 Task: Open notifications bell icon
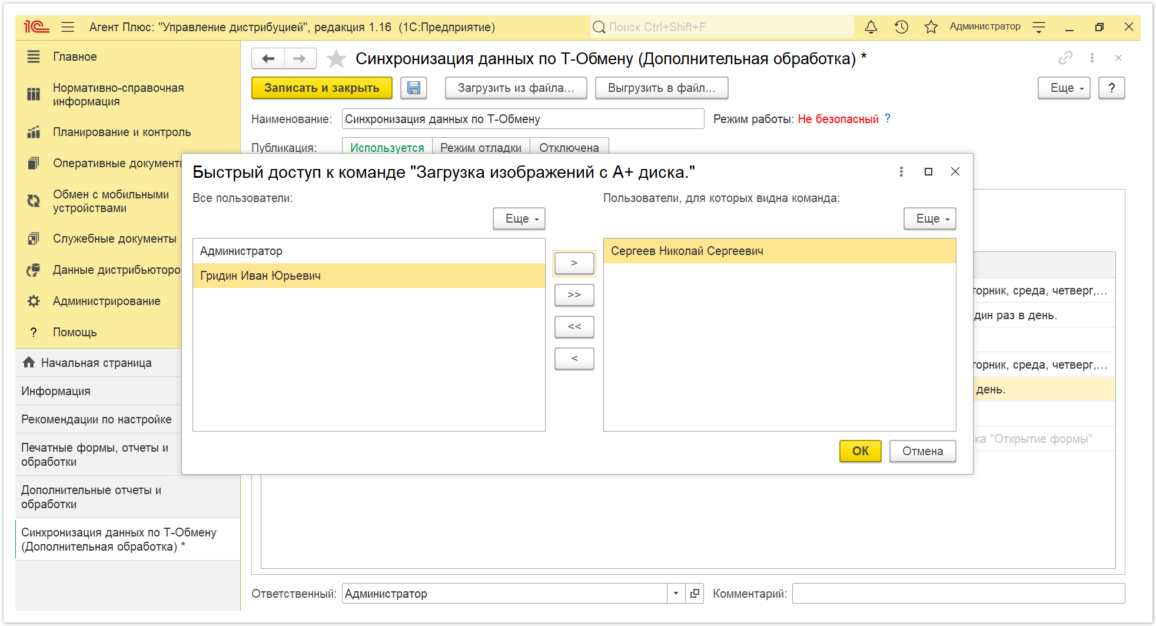tap(871, 27)
